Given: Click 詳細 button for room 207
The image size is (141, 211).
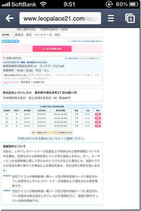Looking at the screenshot, I should tap(98, 126).
